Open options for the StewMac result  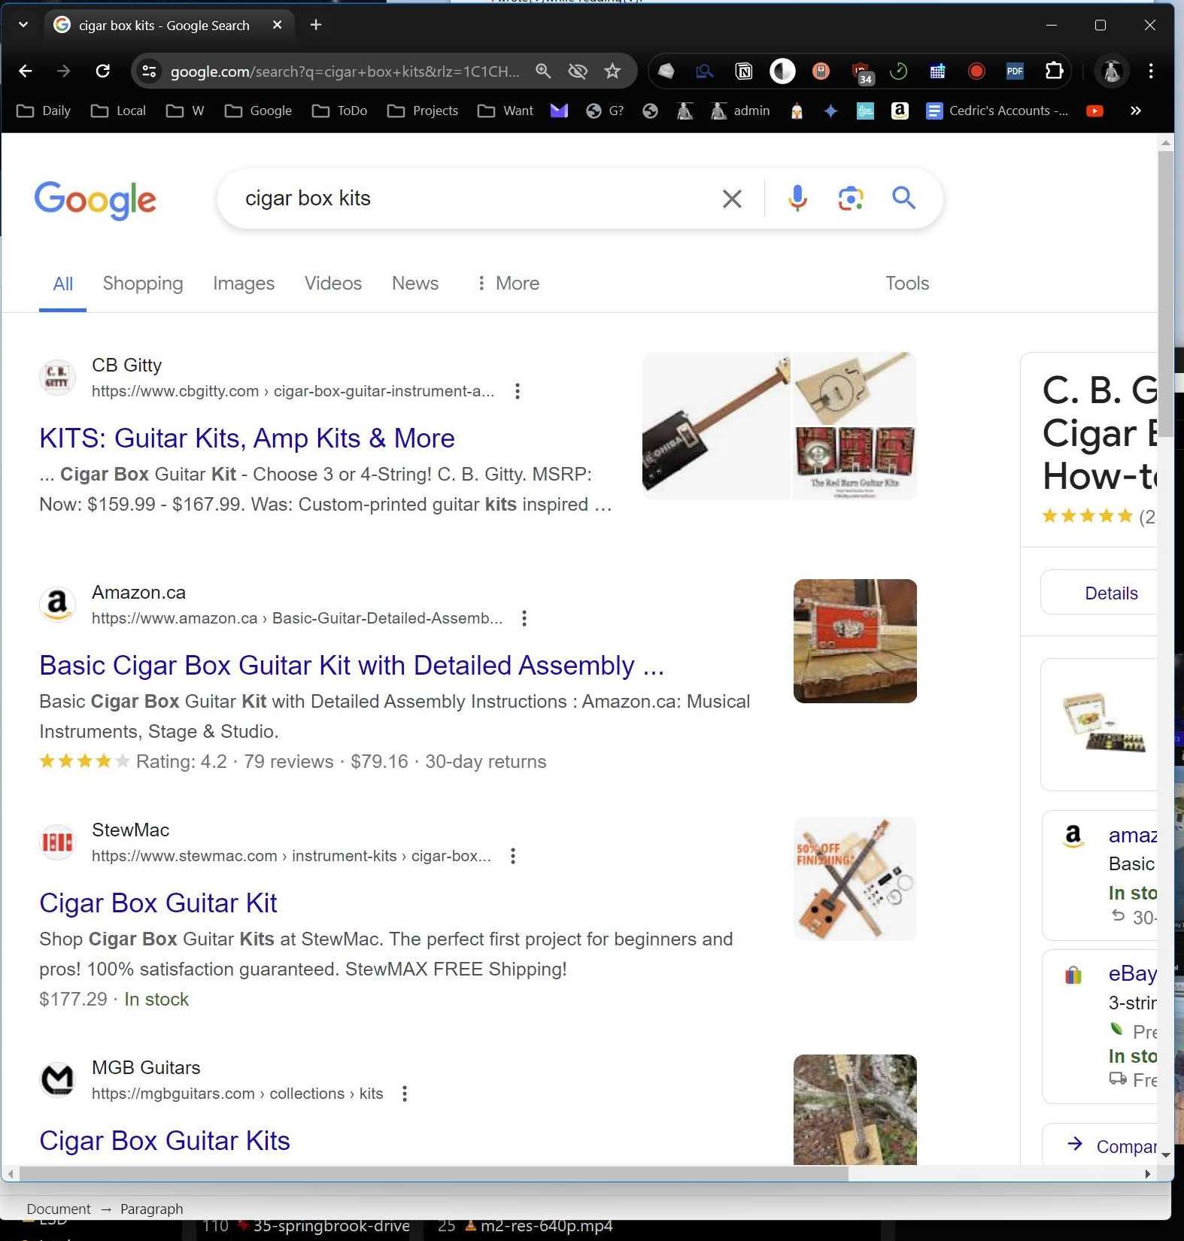pyautogui.click(x=512, y=856)
